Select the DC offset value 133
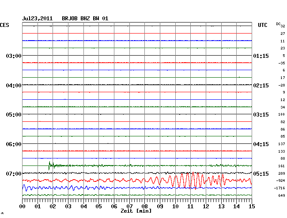Viewport: 287px width, 218px height. (x=282, y=151)
